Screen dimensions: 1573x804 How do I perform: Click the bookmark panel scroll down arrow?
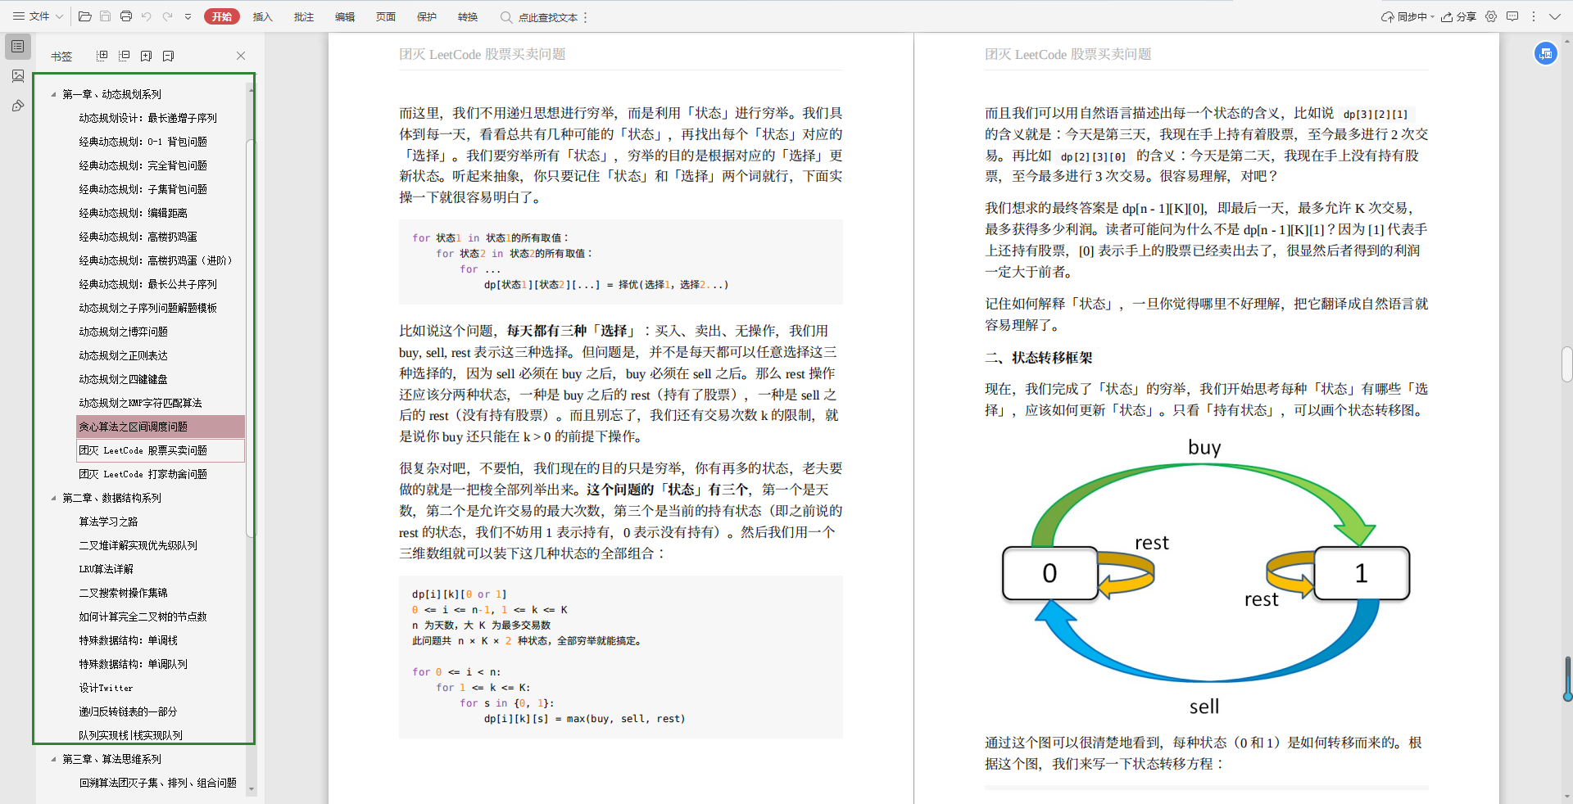tap(252, 789)
